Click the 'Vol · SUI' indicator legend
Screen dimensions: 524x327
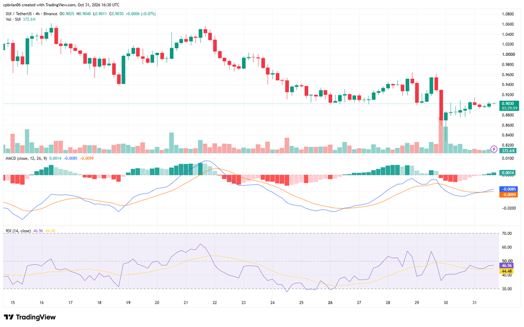click(13, 19)
